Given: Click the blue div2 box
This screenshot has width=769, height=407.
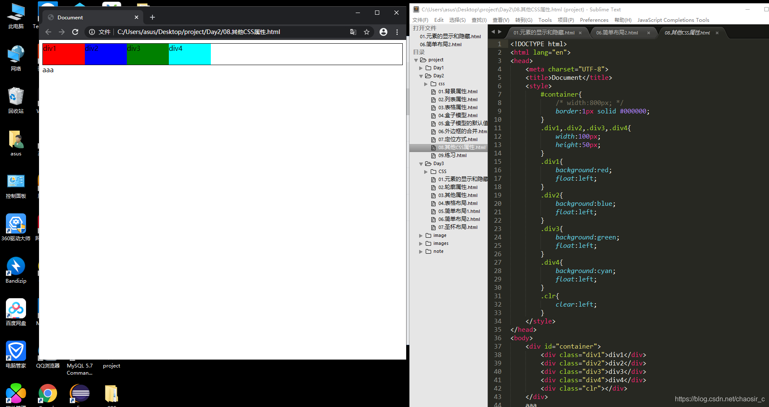Looking at the screenshot, I should [x=106, y=54].
